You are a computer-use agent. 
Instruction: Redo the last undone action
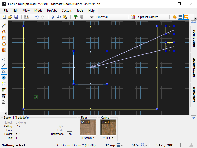tap(43, 17)
